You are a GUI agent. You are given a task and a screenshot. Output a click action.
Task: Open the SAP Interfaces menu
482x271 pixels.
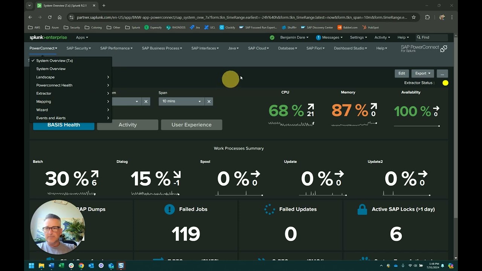tap(205, 48)
